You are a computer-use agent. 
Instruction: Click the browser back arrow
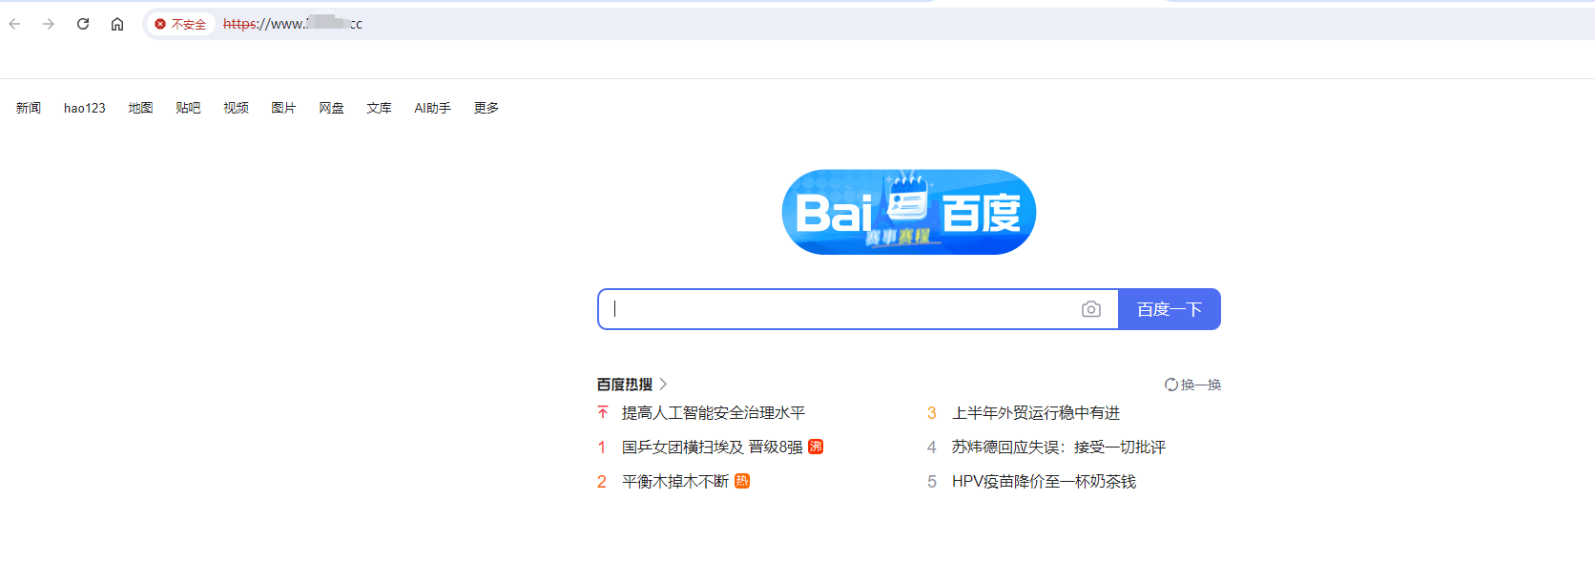(14, 24)
